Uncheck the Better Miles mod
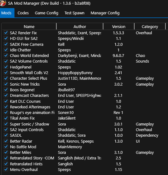168x175 pixels. 6,152
